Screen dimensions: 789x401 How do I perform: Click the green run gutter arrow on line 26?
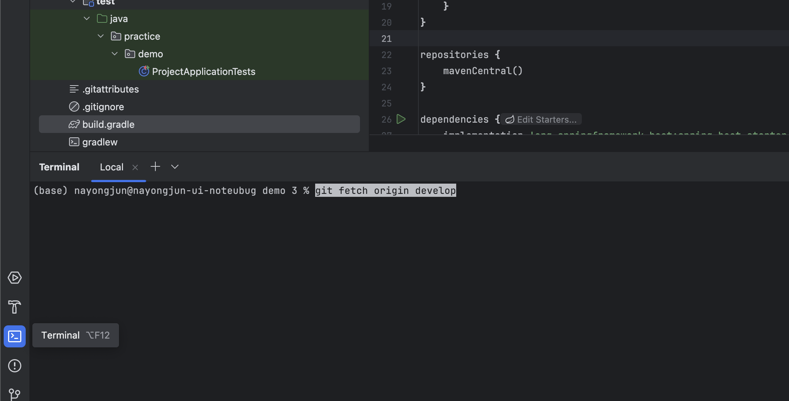tap(401, 119)
